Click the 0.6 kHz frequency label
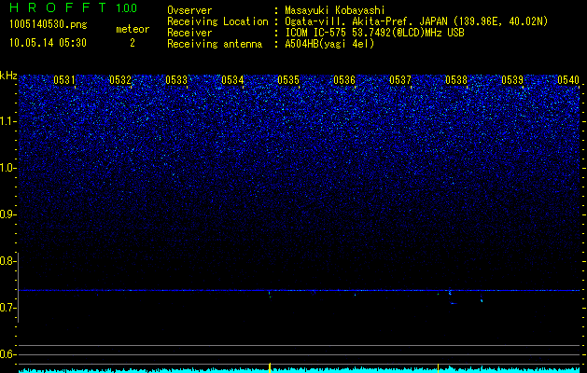This screenshot has height=373, width=587. pos(7,354)
